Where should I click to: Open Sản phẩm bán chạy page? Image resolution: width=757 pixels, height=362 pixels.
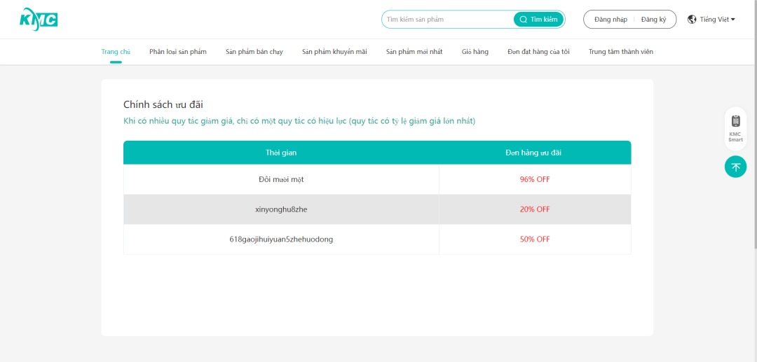tap(254, 52)
